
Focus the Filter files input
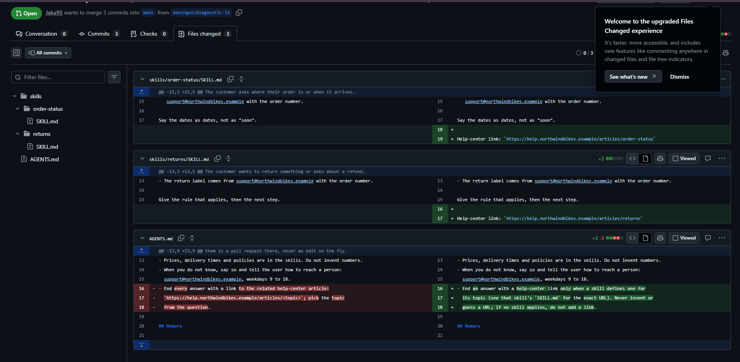[58, 77]
